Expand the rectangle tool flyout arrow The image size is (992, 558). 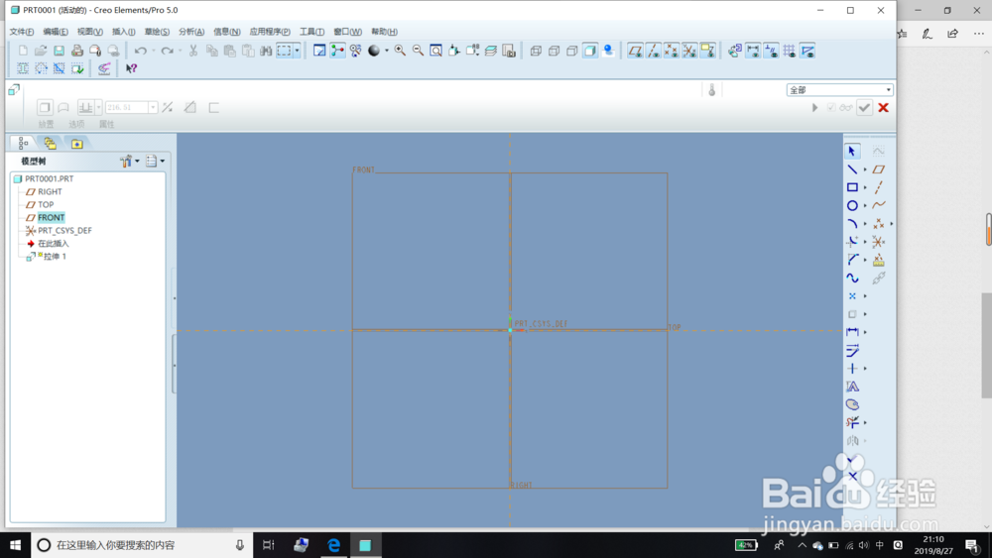(865, 187)
